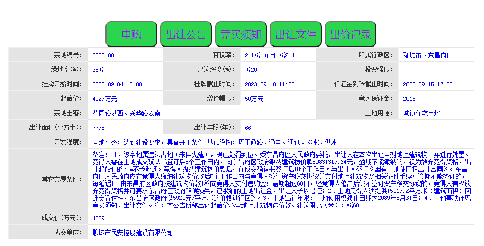Select the listing start time 2023-09-04 10:00
484x246 pixels.
(x=117, y=84)
